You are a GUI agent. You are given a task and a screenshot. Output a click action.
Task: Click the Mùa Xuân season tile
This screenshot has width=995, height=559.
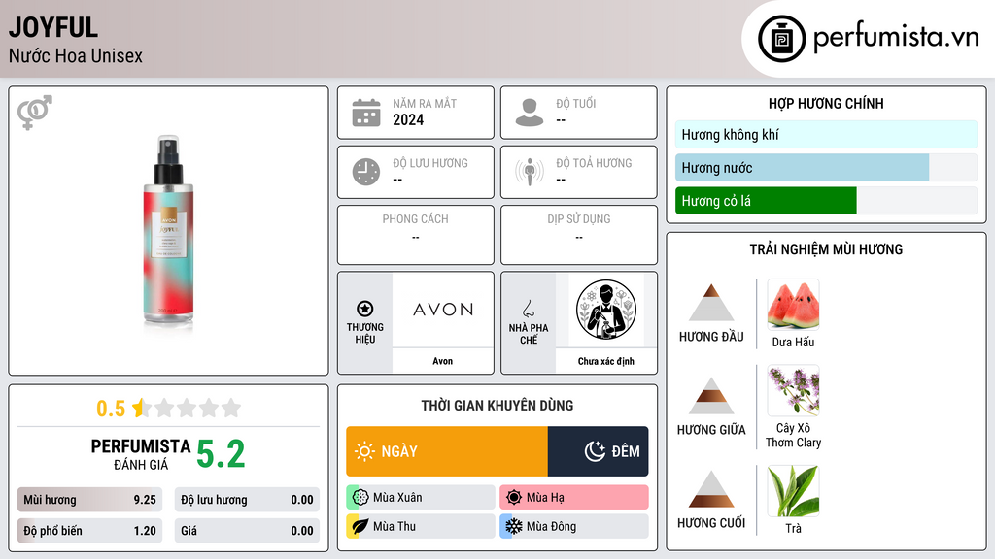tap(421, 498)
